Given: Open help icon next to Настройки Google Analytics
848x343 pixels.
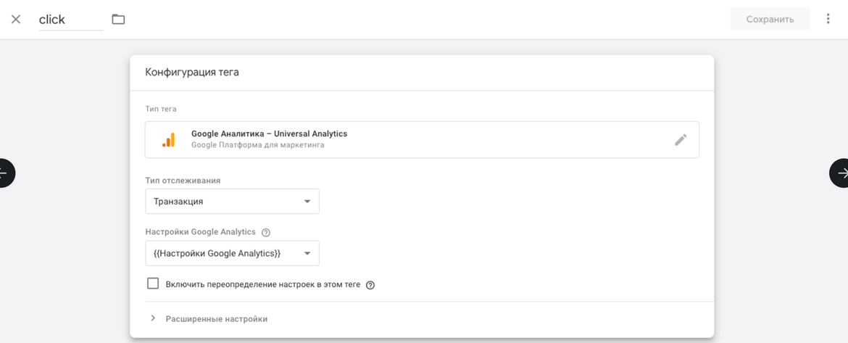Looking at the screenshot, I should pyautogui.click(x=266, y=233).
